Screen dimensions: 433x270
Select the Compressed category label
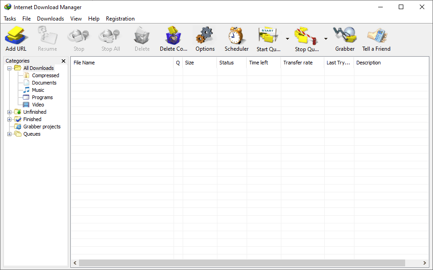[x=46, y=75]
